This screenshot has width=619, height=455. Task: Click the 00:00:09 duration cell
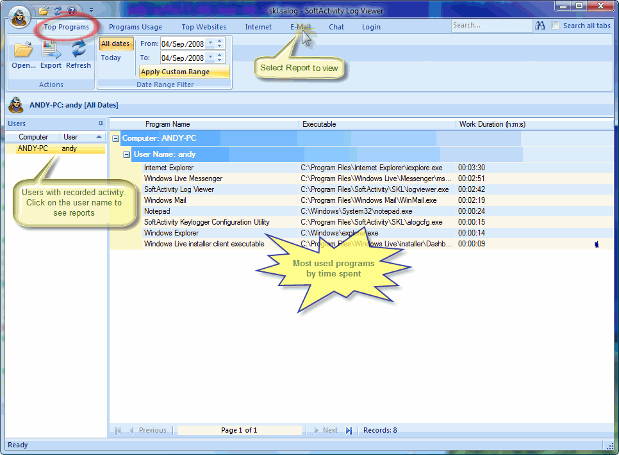pos(472,244)
